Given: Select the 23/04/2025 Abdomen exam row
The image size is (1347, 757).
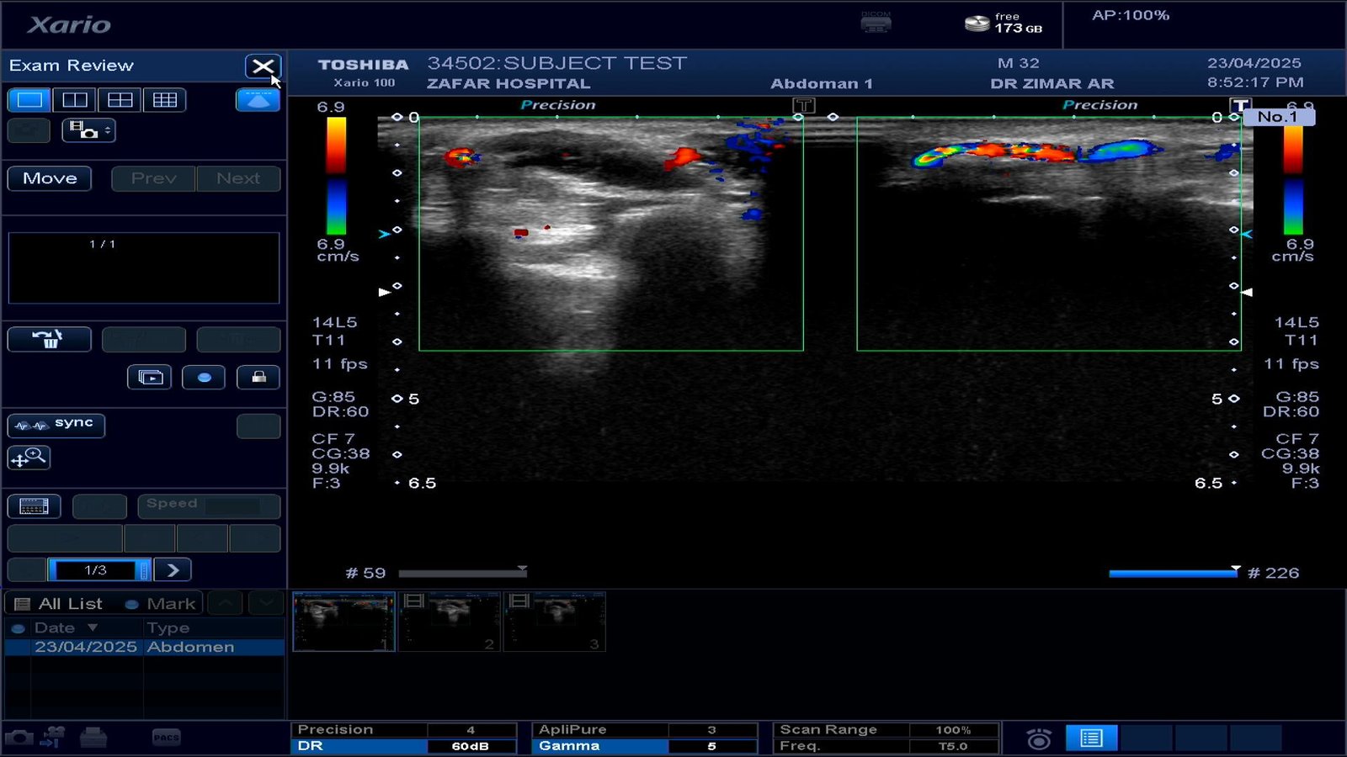Looking at the screenshot, I should pyautogui.click(x=143, y=647).
